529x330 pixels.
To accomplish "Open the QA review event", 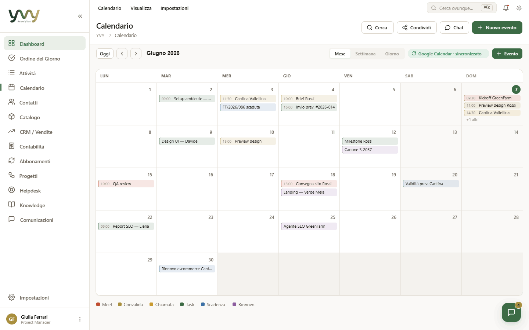I will [126, 184].
